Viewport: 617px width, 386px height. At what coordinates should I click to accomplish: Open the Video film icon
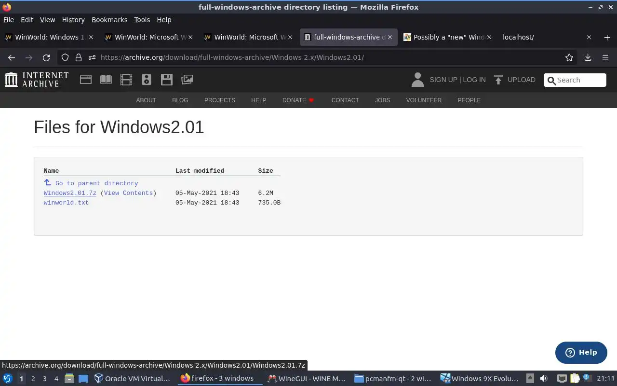point(126,80)
